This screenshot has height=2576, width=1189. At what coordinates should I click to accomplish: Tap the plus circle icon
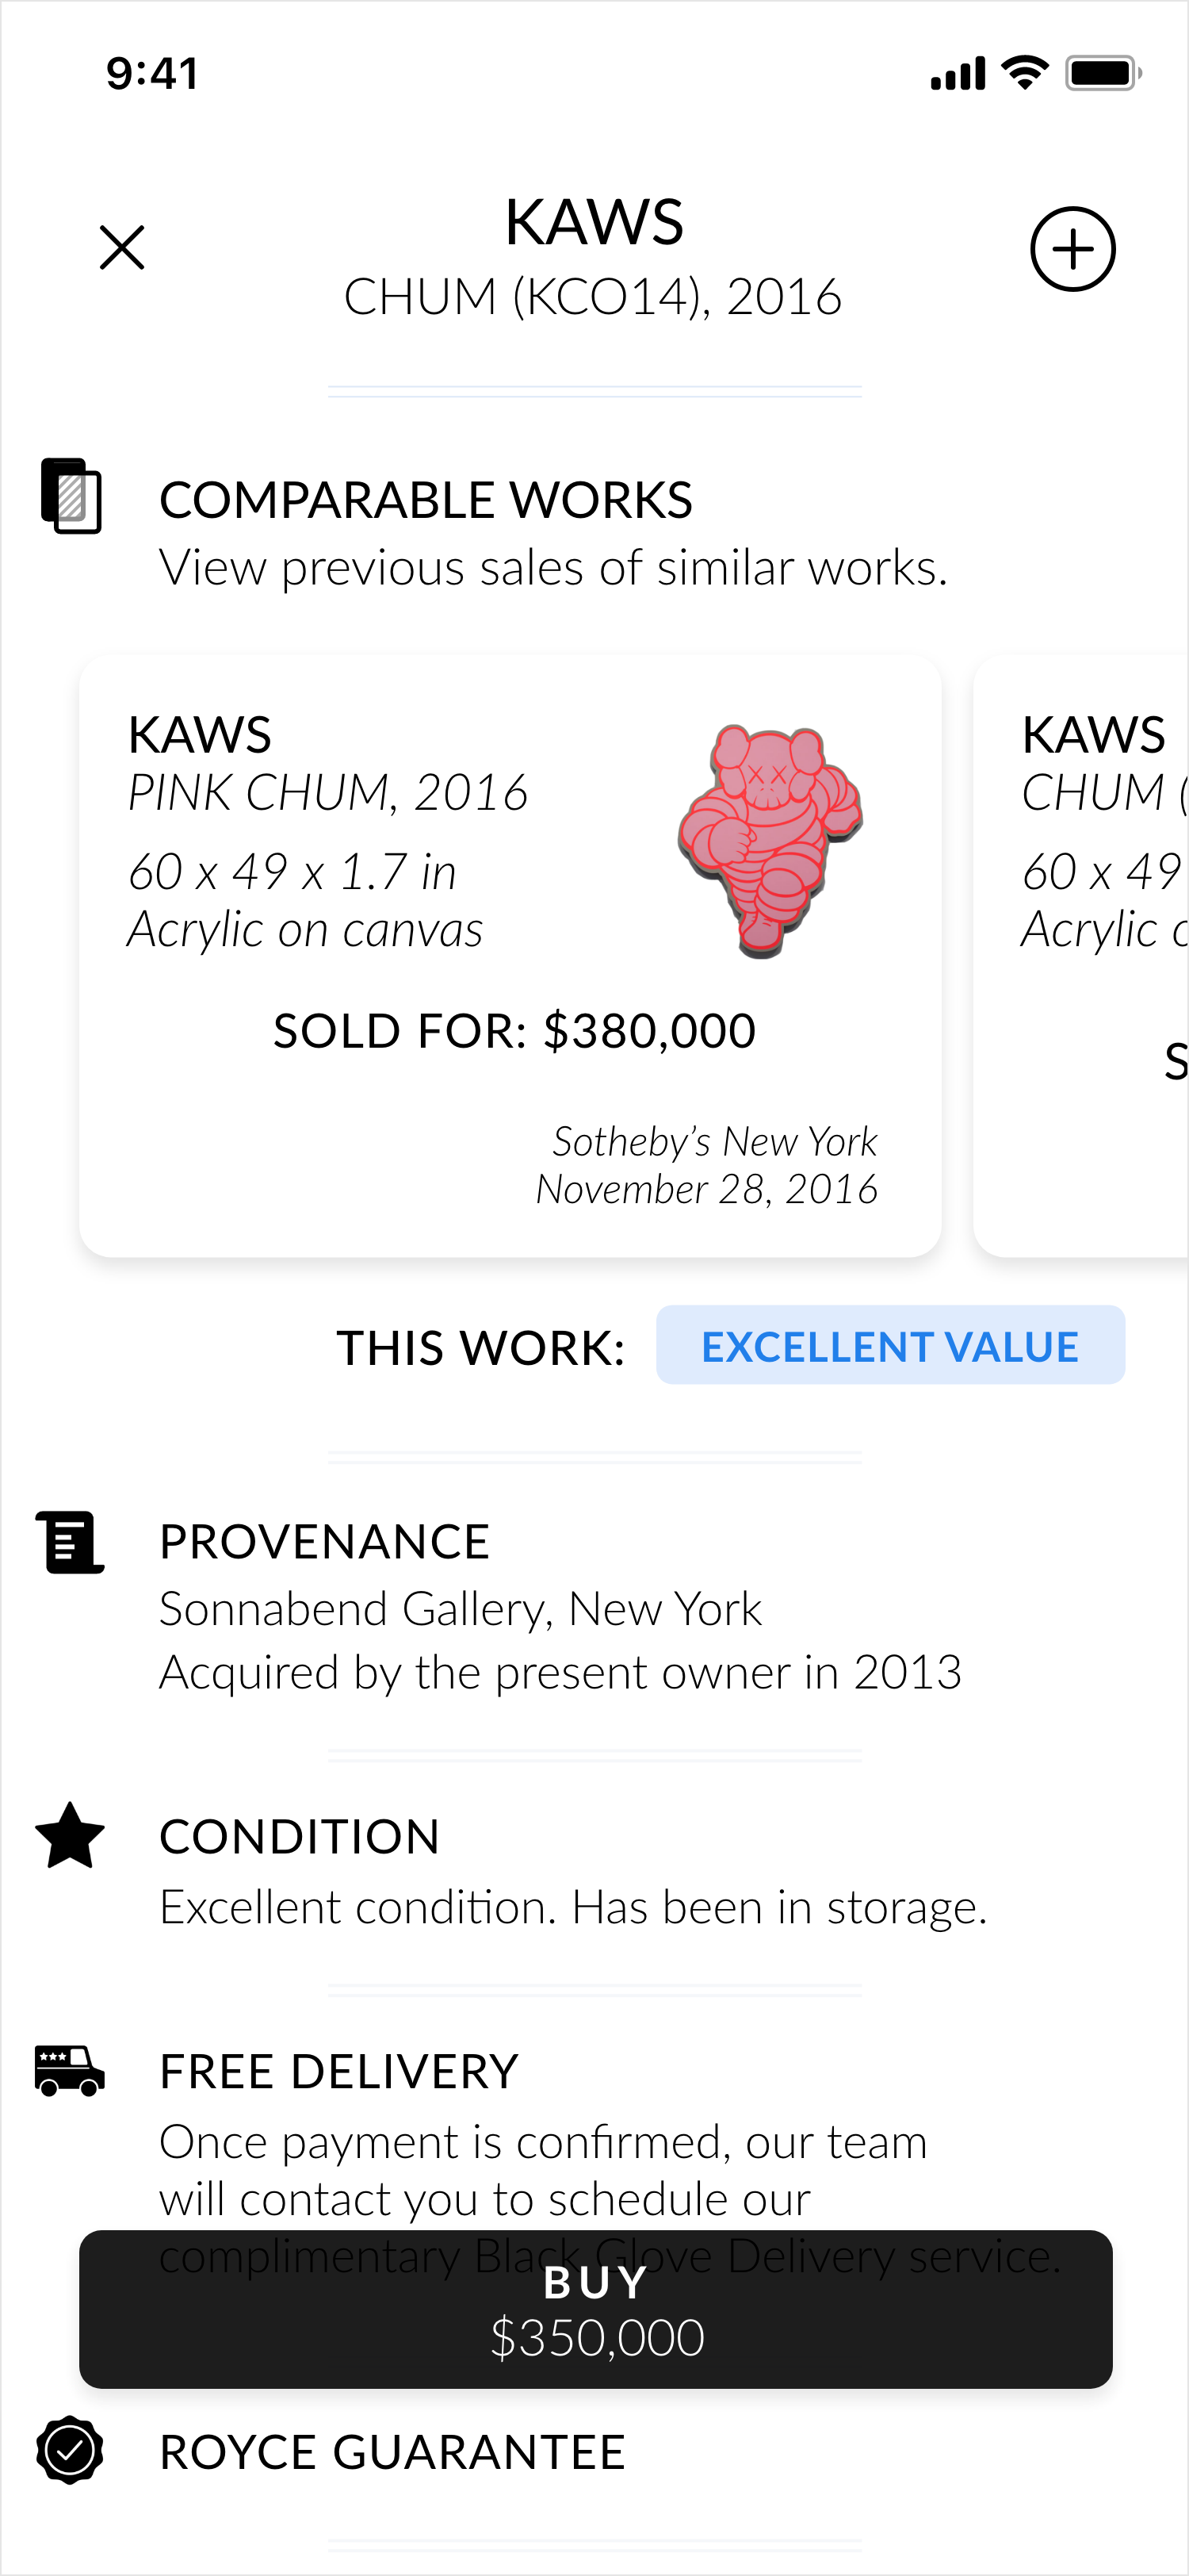(1072, 249)
